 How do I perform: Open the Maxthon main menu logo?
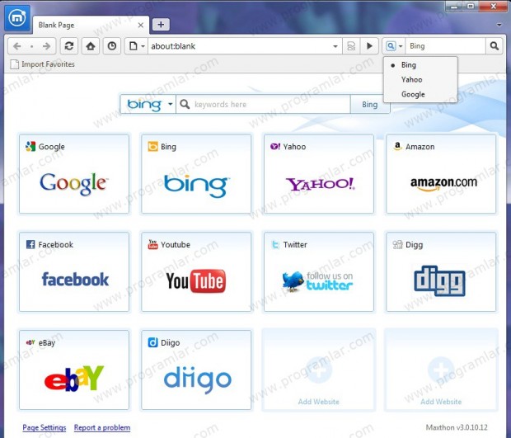pos(17,18)
